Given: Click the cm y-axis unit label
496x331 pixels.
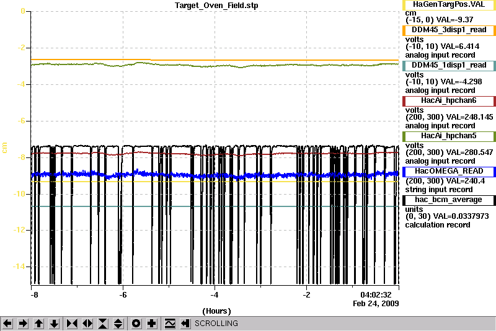Looking at the screenshot, I should pos(4,148).
